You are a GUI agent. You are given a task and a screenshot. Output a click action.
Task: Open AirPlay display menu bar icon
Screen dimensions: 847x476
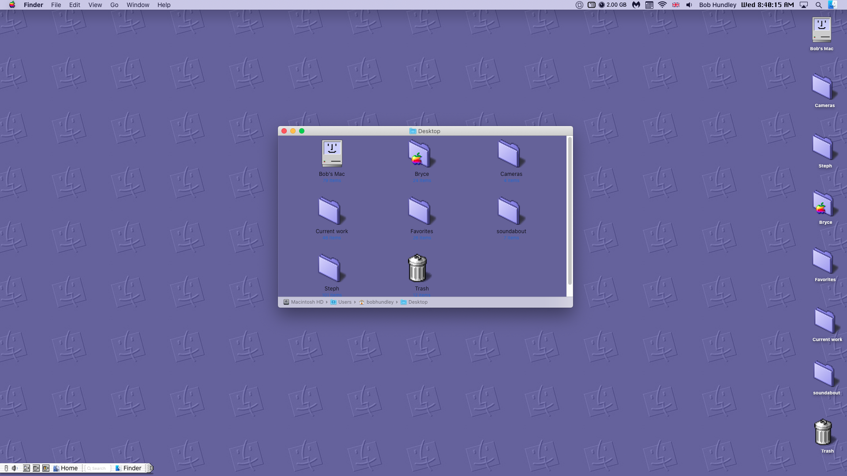(x=804, y=5)
